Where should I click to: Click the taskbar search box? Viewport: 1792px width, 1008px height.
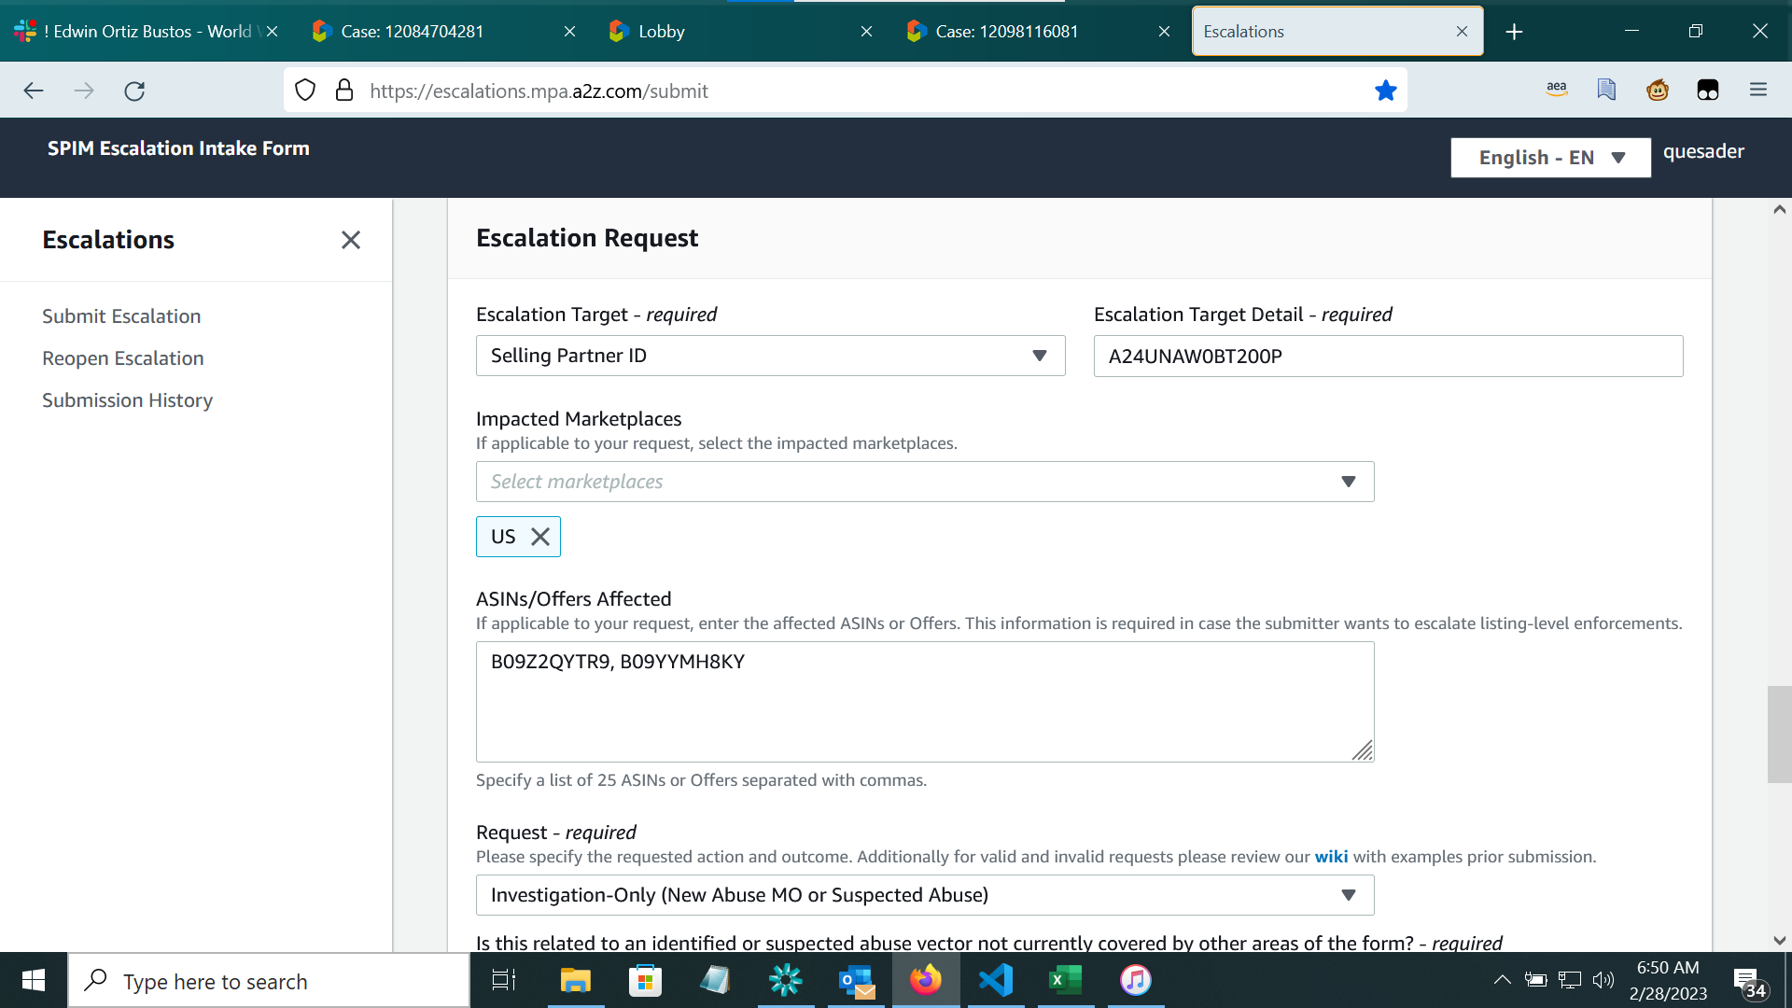tap(269, 981)
